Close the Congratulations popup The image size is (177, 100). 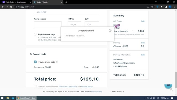pos(110,30)
